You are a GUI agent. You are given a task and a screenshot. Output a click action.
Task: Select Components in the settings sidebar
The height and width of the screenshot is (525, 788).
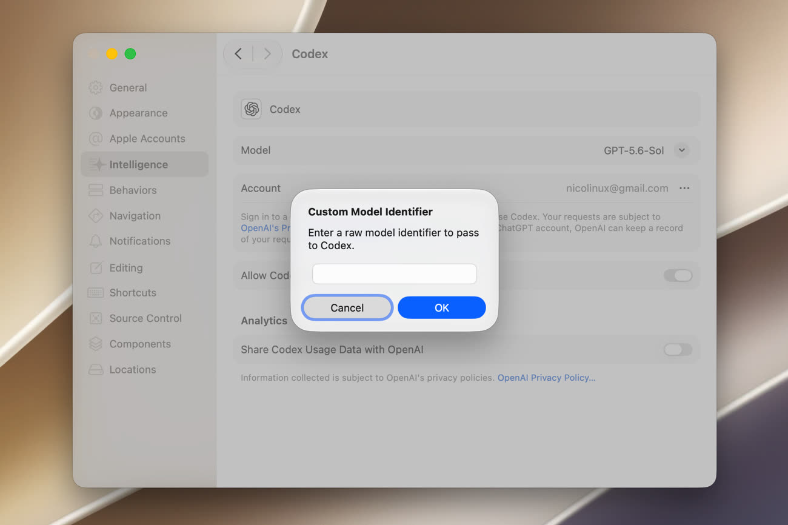click(144, 344)
